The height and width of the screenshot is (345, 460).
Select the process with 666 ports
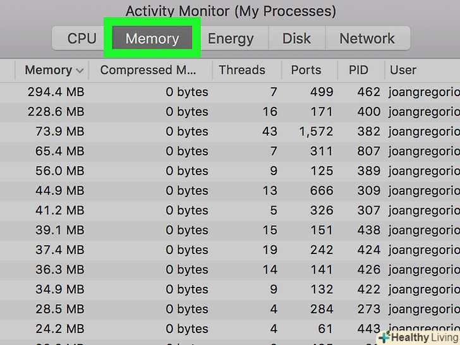coord(322,190)
